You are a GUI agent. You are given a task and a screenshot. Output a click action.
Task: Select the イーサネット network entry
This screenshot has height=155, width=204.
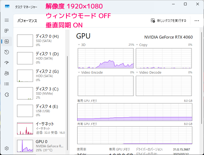click(40, 128)
